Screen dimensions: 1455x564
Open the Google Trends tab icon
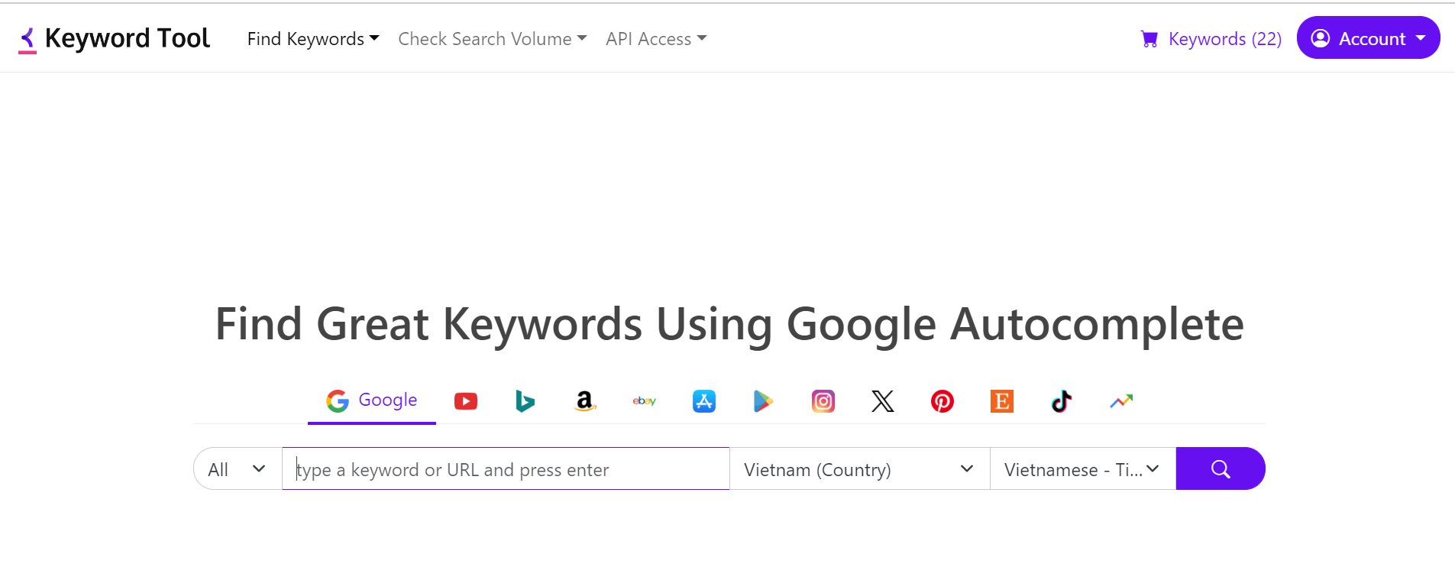click(1121, 401)
